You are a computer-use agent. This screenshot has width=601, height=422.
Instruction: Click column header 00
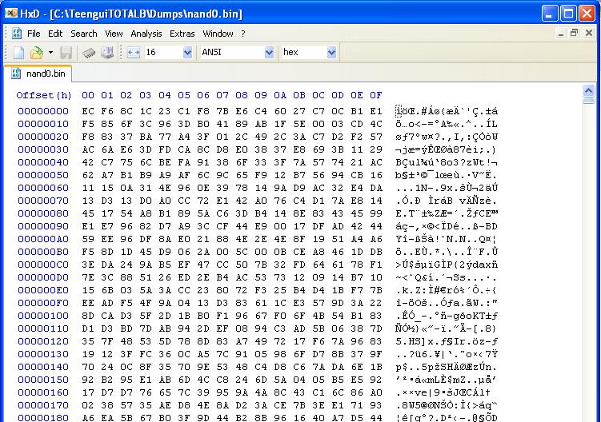88,95
